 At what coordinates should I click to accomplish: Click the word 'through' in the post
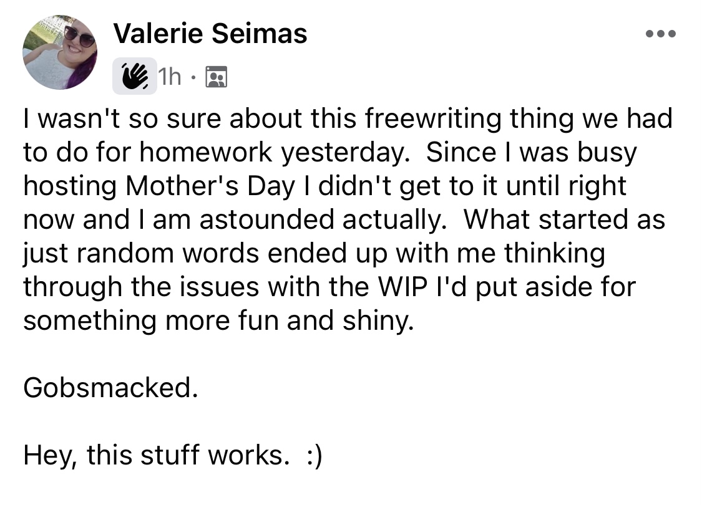(67, 287)
